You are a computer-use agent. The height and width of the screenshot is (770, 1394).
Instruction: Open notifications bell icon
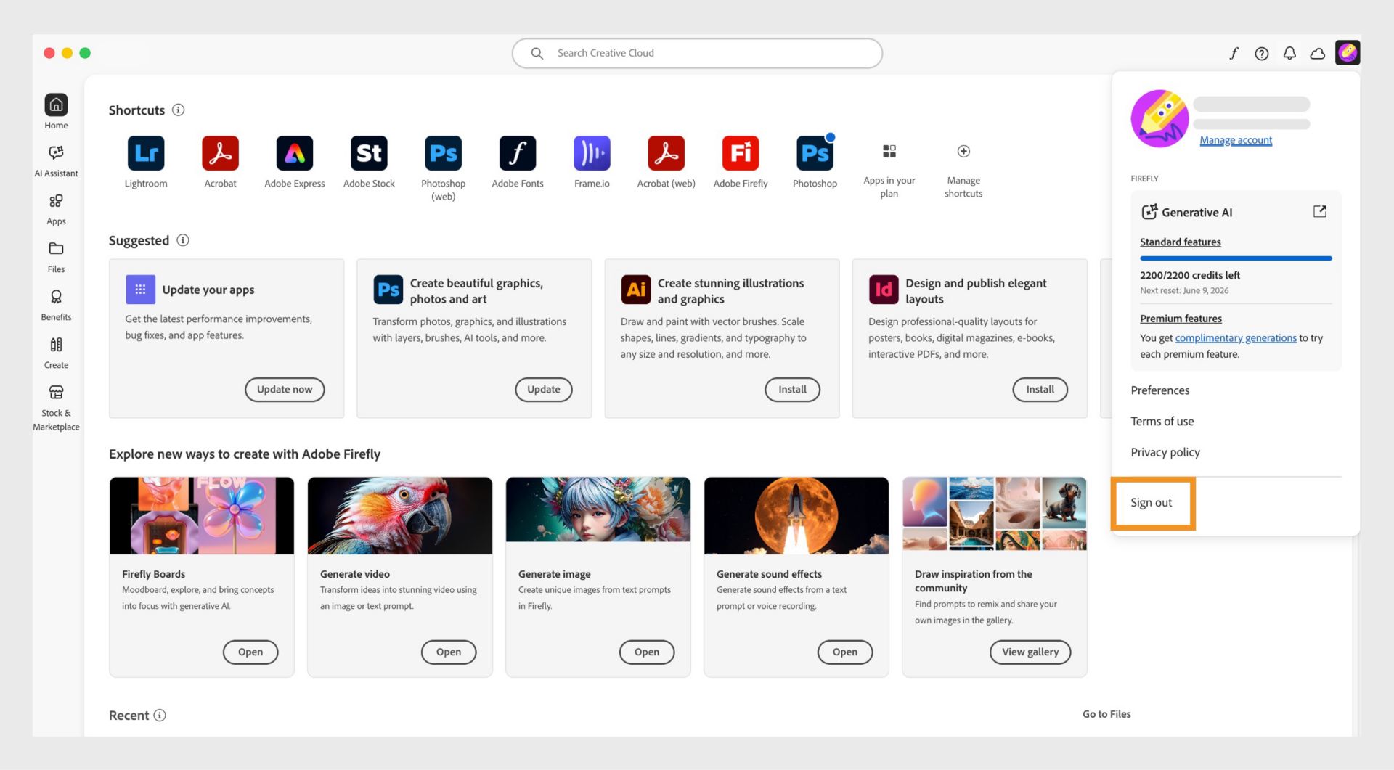tap(1289, 53)
